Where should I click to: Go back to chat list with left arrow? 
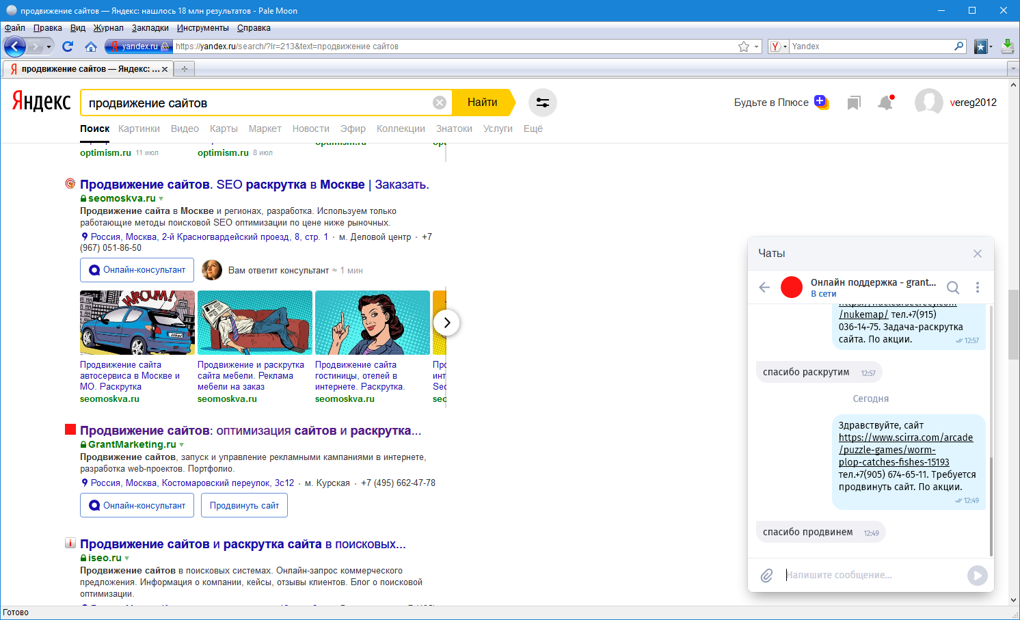pos(764,287)
